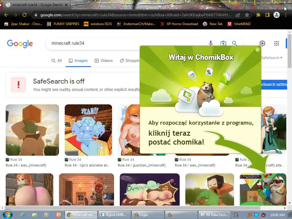The image size is (292, 219).
Task: Expand the SafeSearch dropdown
Action: pyautogui.click(x=272, y=58)
